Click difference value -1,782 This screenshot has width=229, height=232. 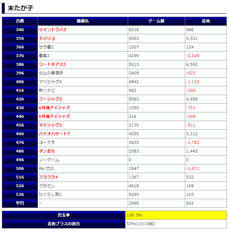(193, 142)
